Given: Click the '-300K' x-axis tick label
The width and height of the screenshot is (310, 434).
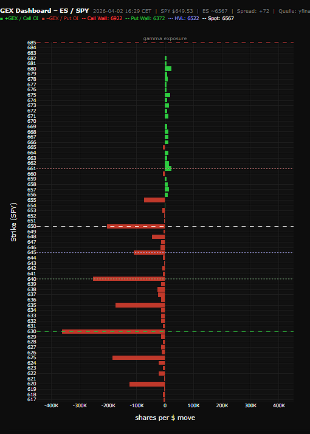Looking at the screenshot, I should (80, 405).
